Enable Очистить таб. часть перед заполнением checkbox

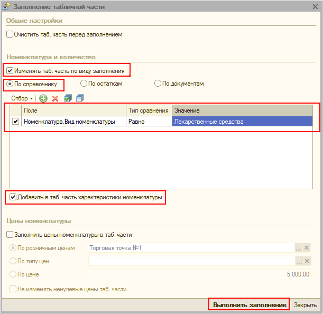[10, 34]
